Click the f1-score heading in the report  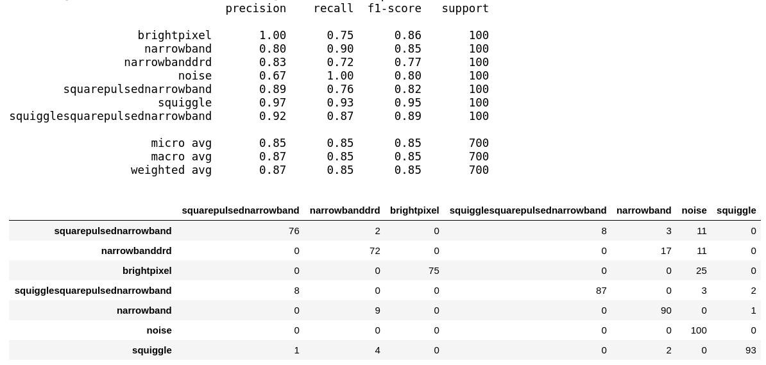coord(395,9)
